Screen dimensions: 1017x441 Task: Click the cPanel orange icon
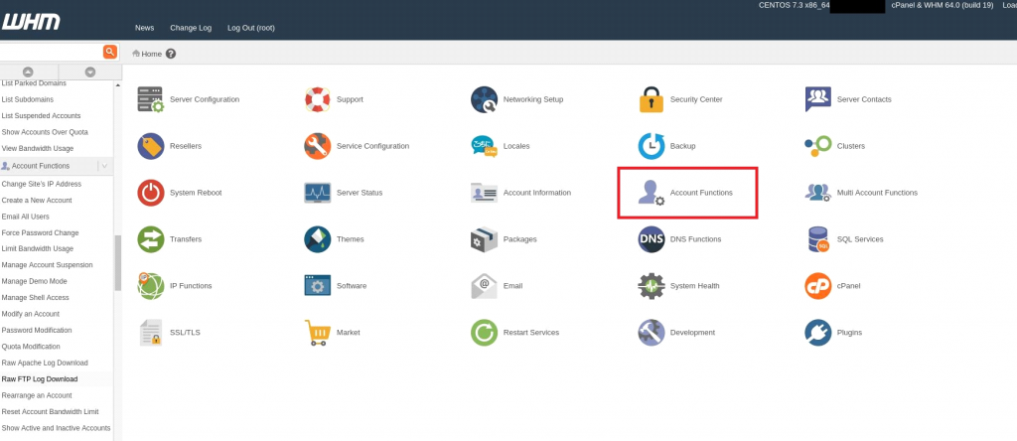coord(817,286)
